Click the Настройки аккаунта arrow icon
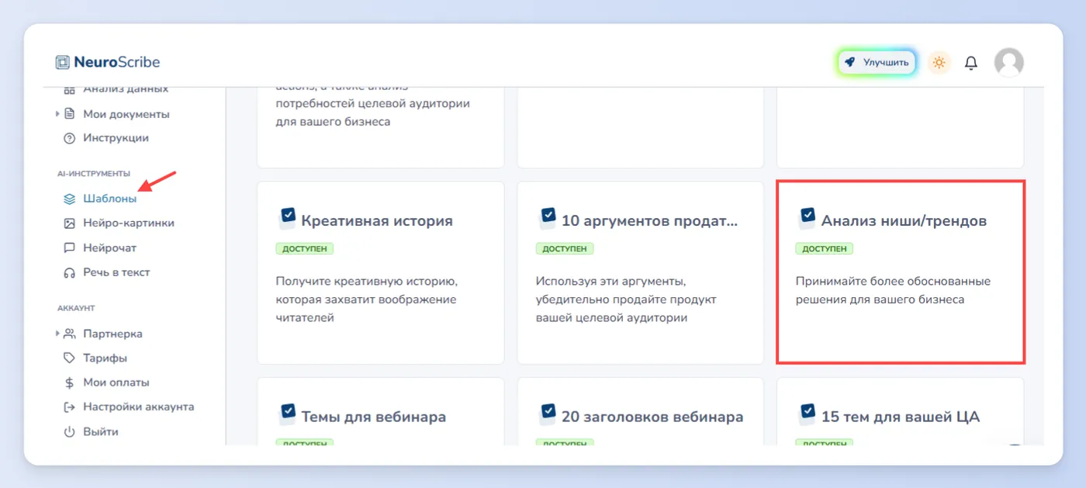This screenshot has width=1086, height=488. pos(69,407)
